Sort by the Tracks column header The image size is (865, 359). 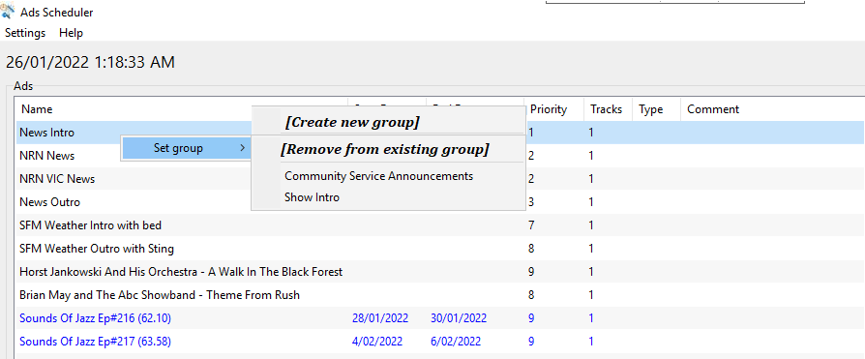pyautogui.click(x=607, y=109)
